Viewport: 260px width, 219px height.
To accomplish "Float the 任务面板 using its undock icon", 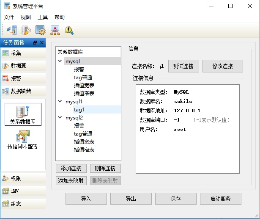I will 35,43.
